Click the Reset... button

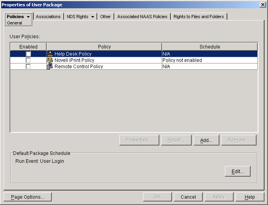click(x=176, y=140)
